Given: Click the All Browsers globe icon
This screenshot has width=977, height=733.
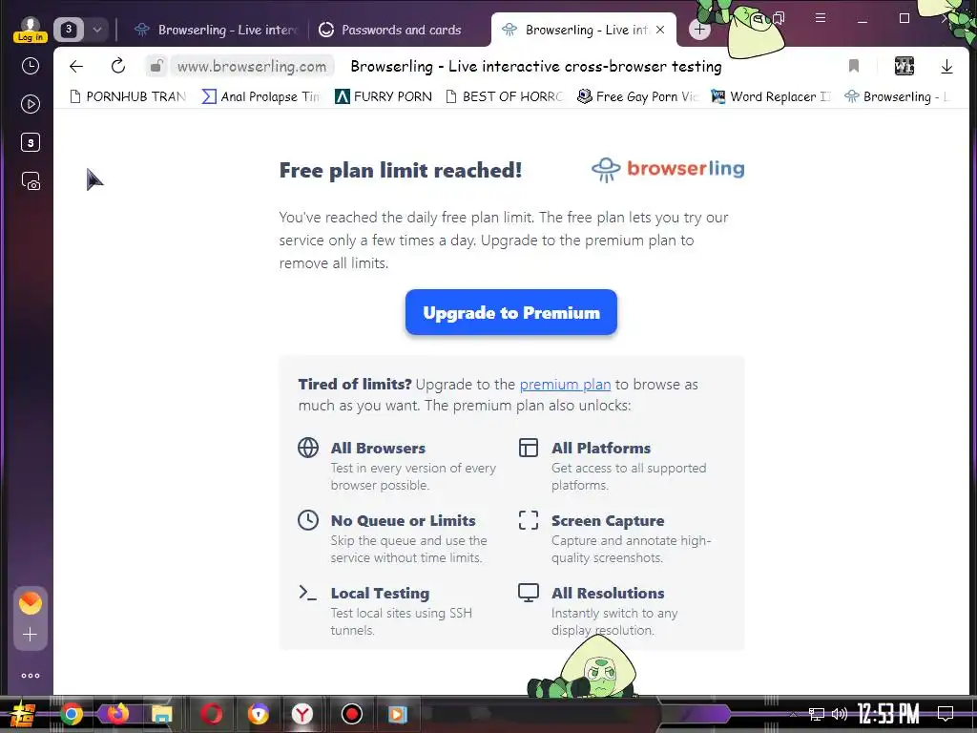Looking at the screenshot, I should pyautogui.click(x=308, y=448).
